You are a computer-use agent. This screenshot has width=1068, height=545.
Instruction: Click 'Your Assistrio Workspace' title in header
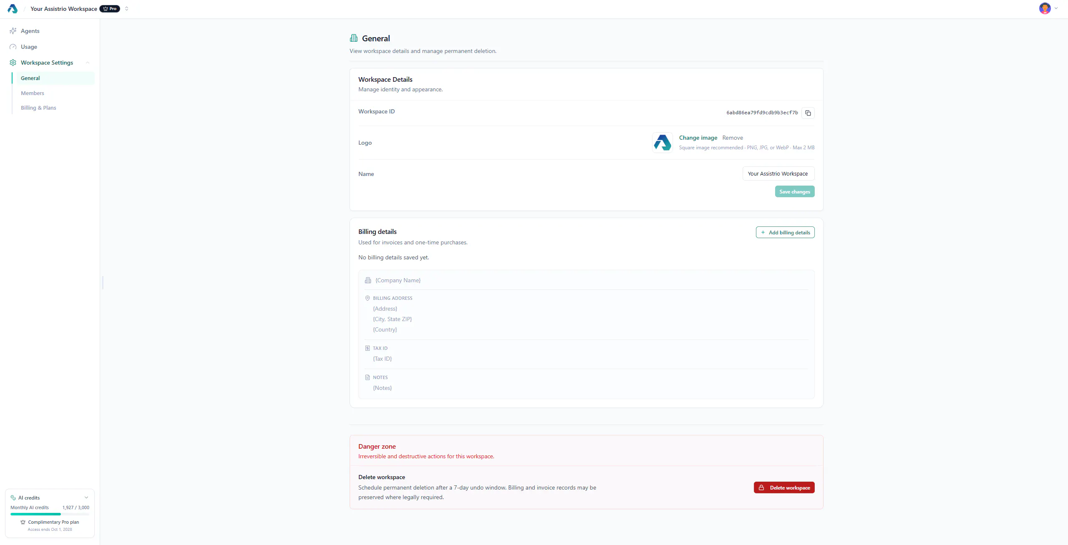coord(64,9)
